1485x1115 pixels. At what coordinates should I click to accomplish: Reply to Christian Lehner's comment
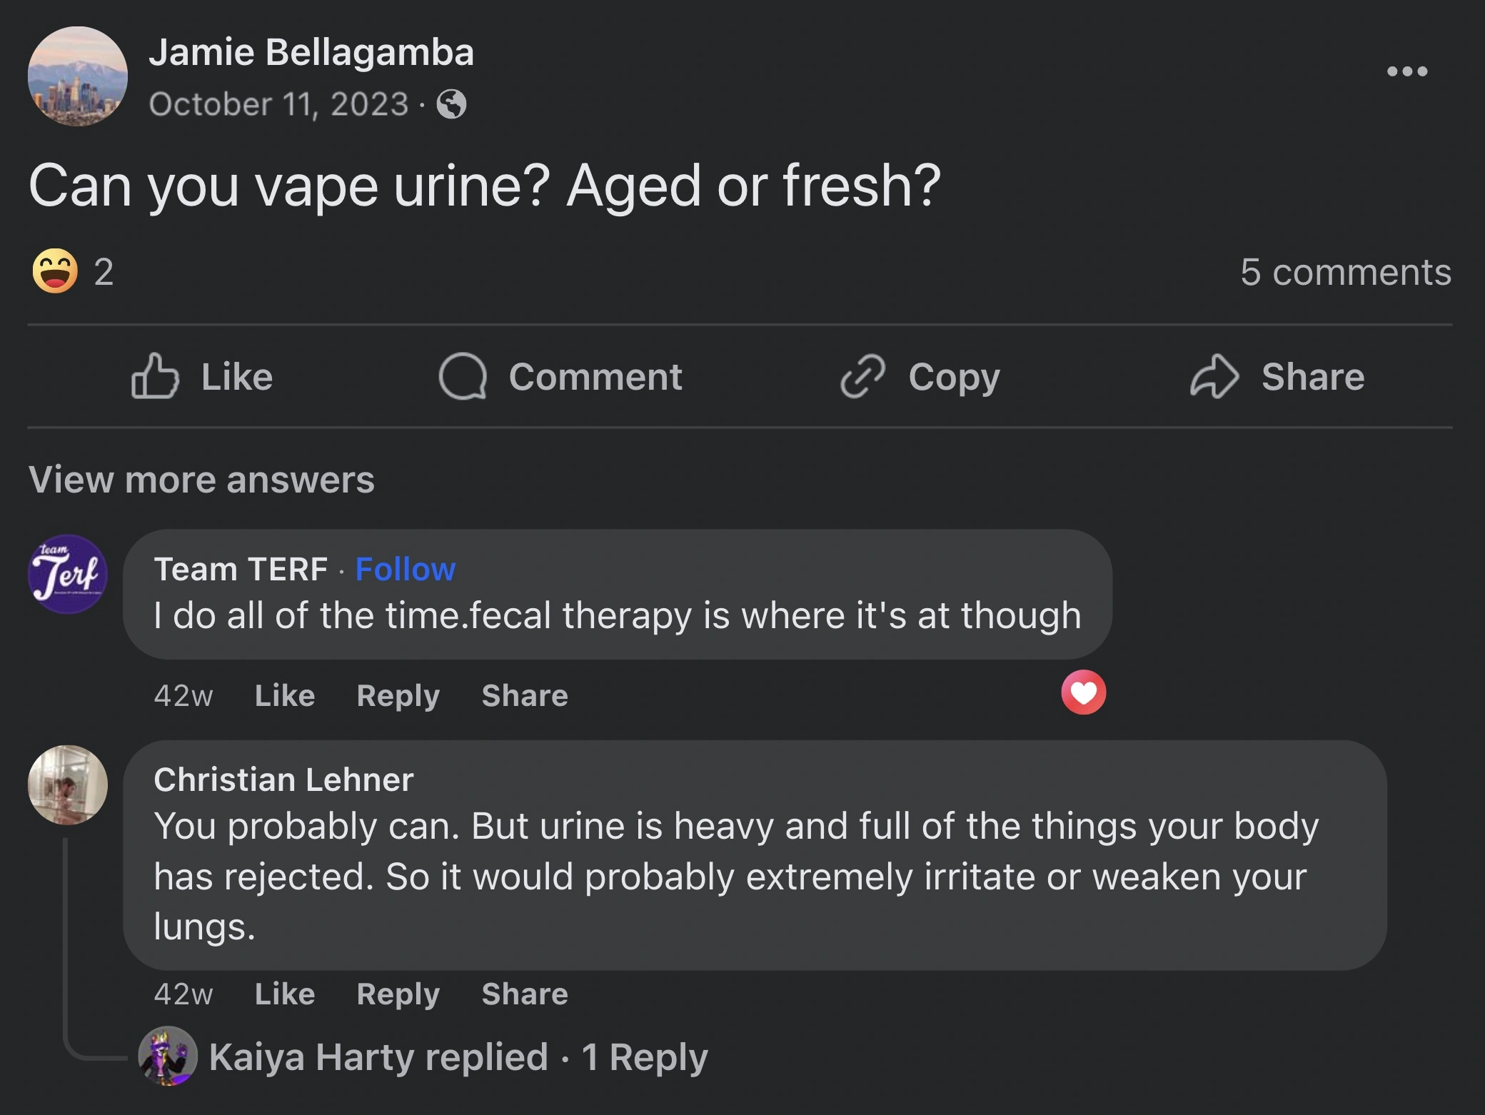point(400,994)
